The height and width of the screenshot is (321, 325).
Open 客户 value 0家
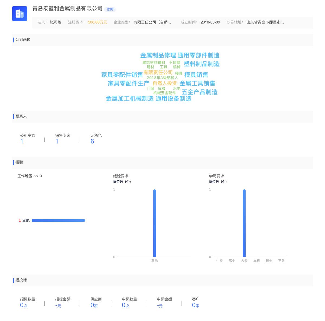pyautogui.click(x=196, y=305)
